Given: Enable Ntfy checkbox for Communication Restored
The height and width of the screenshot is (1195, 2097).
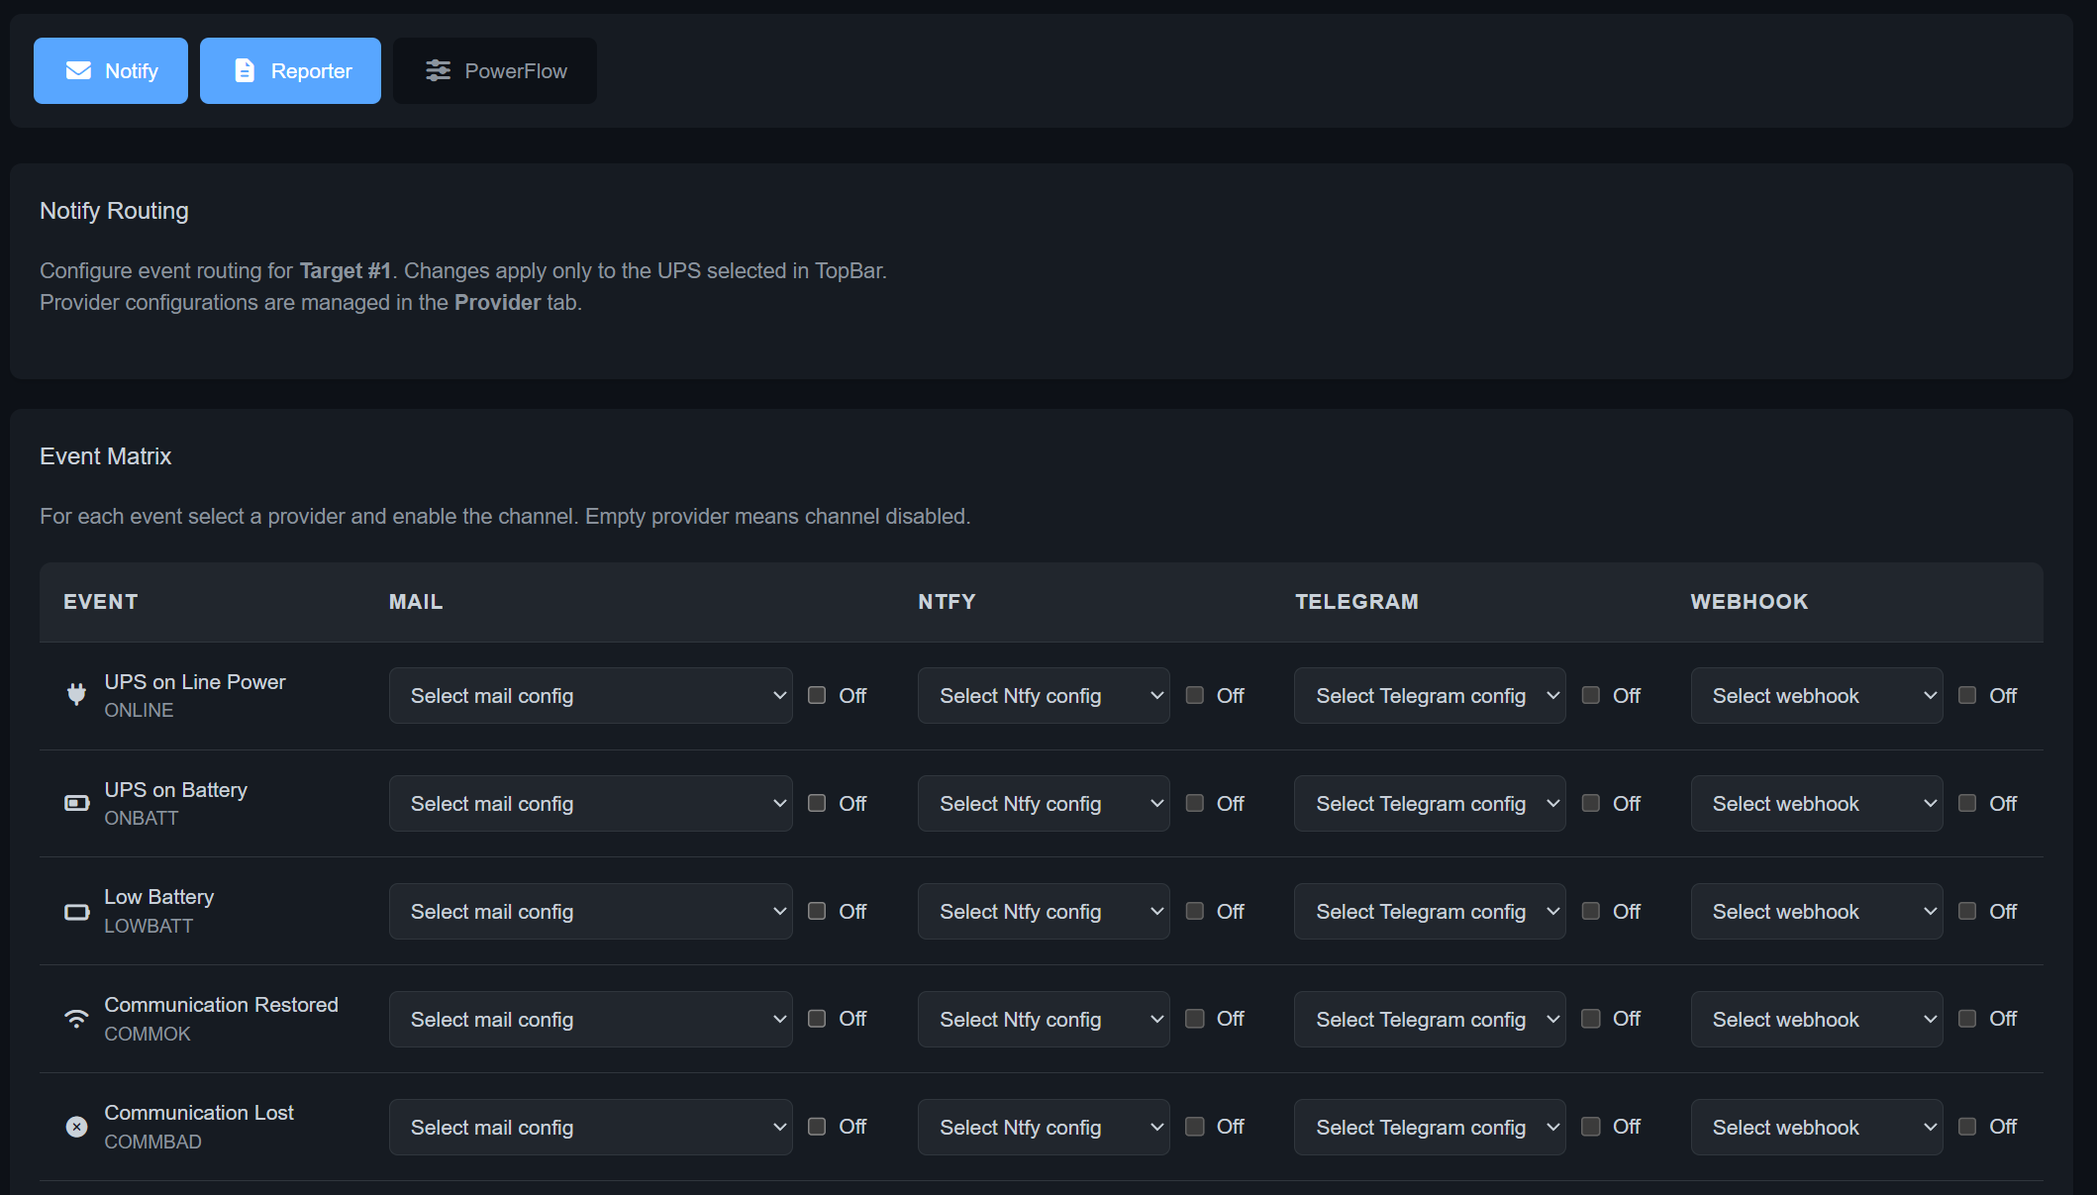Looking at the screenshot, I should tap(1195, 1018).
